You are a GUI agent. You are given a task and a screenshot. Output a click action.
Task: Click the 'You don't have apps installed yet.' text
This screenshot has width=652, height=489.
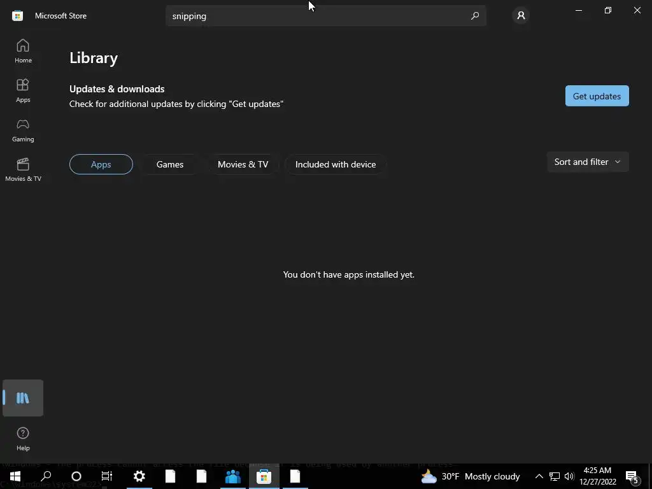(349, 274)
